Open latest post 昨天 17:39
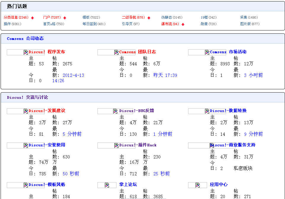The height and width of the screenshot is (199, 285). [x=165, y=75]
